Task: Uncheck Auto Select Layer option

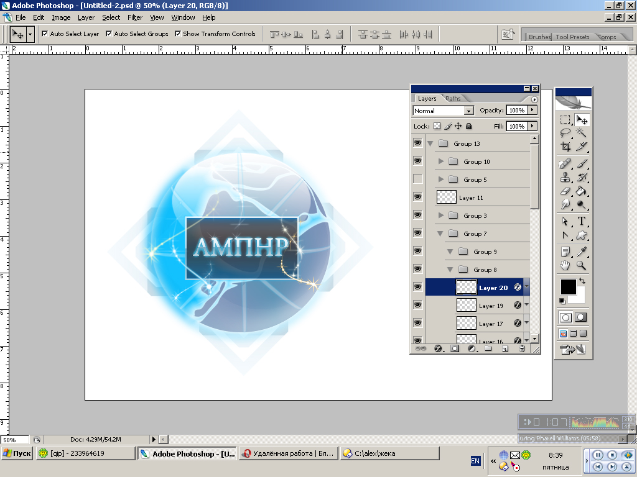Action: (x=45, y=34)
